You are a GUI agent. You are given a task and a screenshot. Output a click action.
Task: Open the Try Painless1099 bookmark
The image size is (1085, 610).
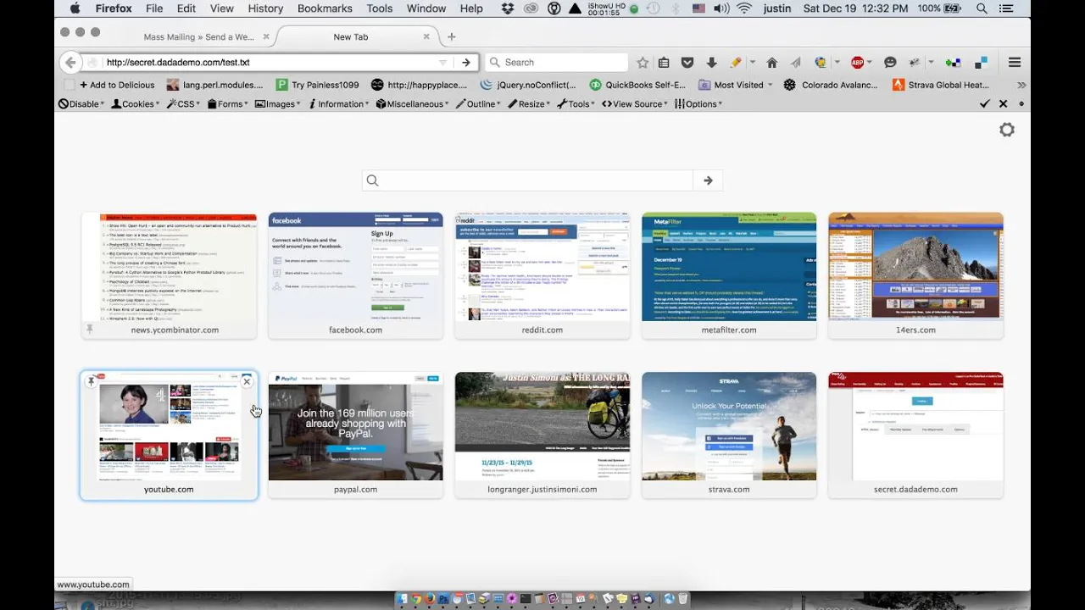point(318,85)
